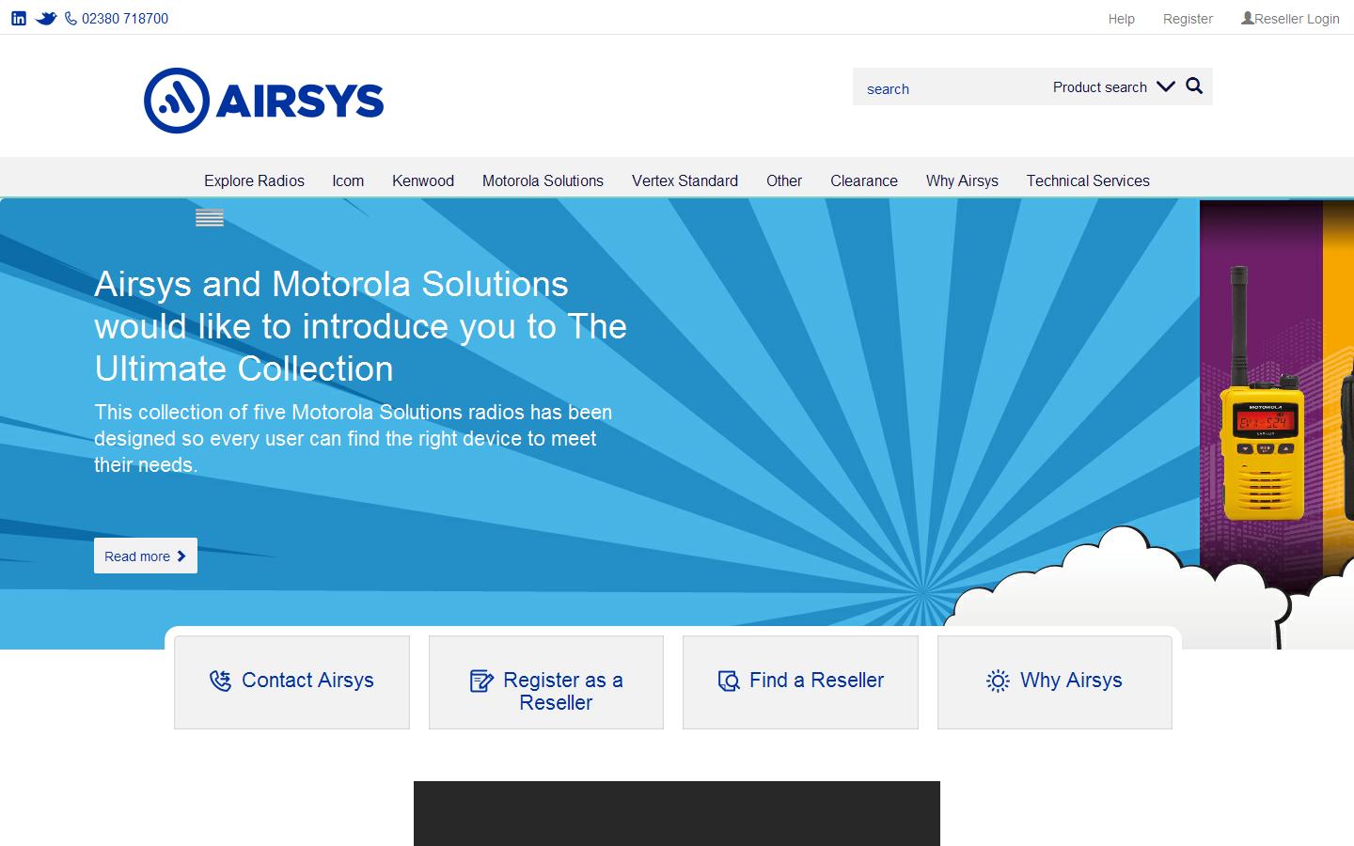Open the Explore Radios menu
1354x846 pixels.
coord(254,180)
